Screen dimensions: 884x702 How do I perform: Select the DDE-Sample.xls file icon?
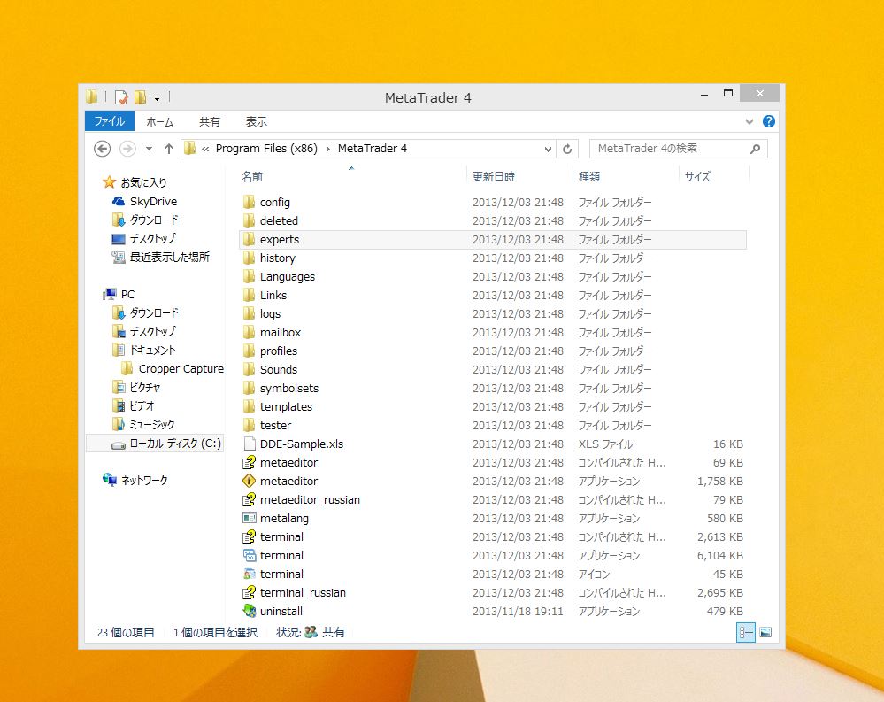[x=250, y=444]
